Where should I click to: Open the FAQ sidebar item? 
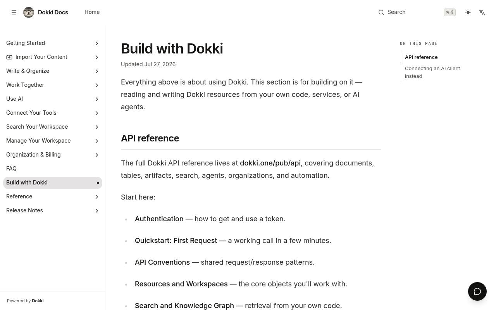point(53,169)
